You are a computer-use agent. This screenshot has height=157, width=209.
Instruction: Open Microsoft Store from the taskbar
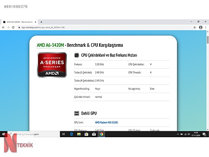[86, 134]
